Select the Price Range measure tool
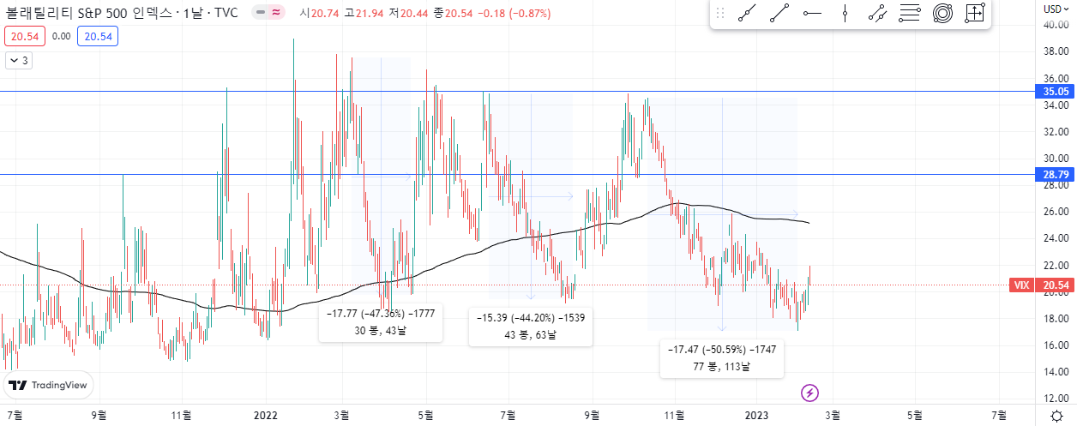 point(974,13)
